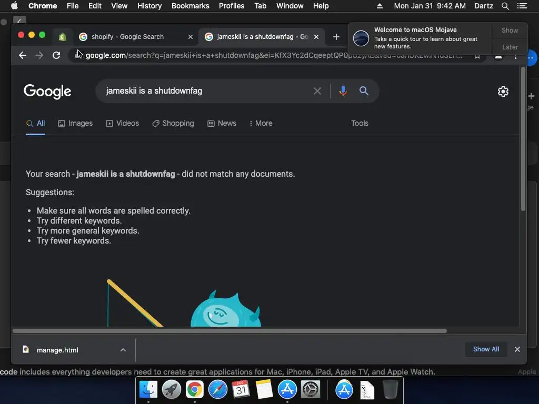Click the Google logo

tap(47, 92)
